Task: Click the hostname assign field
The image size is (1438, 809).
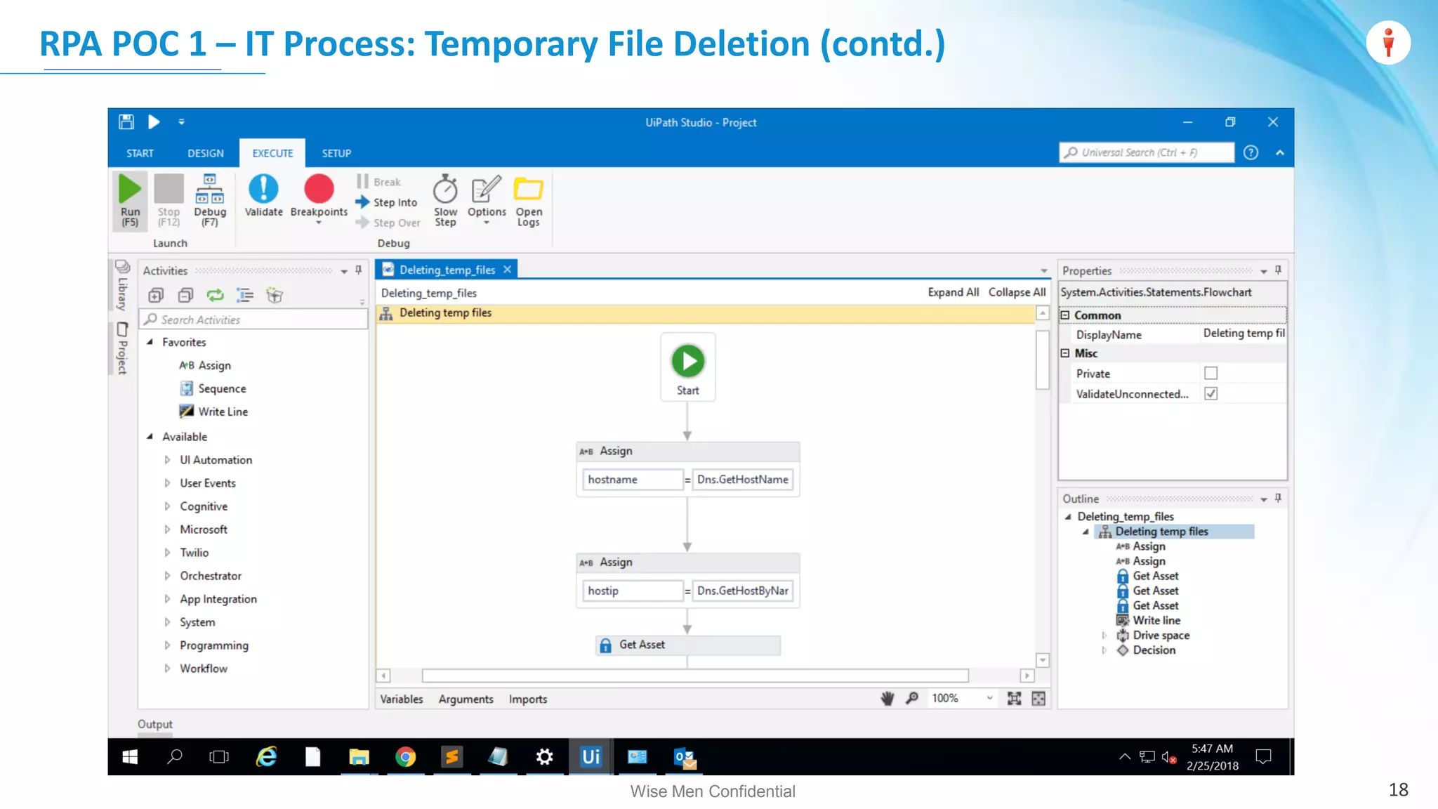Action: (632, 480)
